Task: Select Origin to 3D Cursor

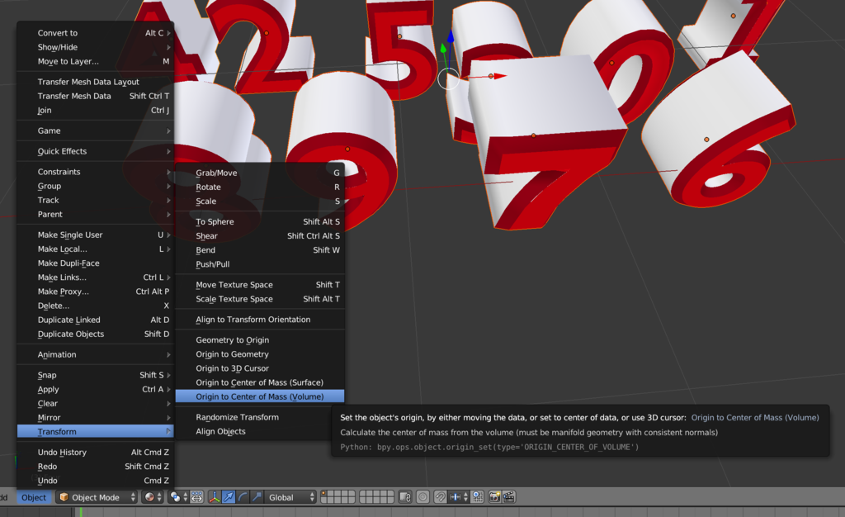Action: pos(260,368)
